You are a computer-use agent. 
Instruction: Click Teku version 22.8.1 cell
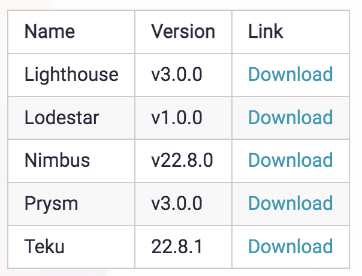[183, 247]
